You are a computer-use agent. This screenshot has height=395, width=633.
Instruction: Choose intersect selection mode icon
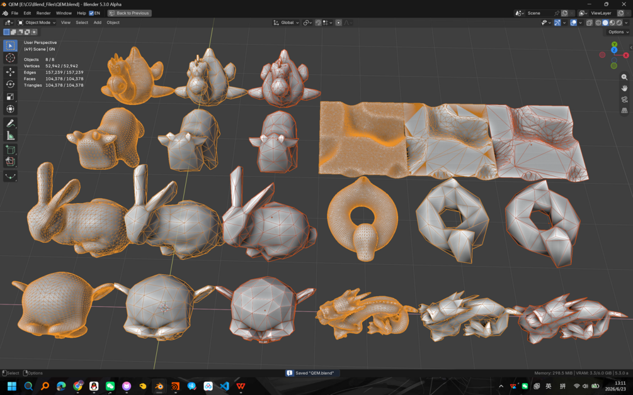click(x=34, y=32)
